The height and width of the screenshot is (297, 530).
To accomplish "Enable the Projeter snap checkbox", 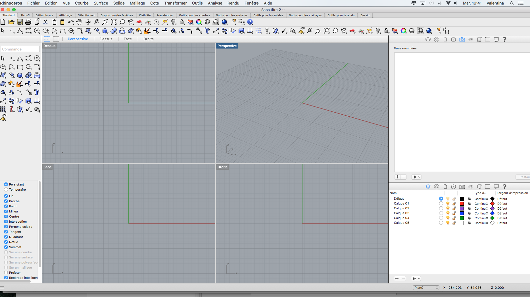I will [x=6, y=273].
